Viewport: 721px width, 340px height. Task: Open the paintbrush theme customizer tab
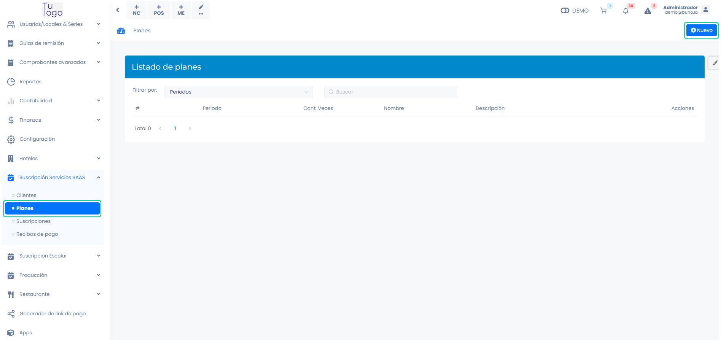(714, 63)
